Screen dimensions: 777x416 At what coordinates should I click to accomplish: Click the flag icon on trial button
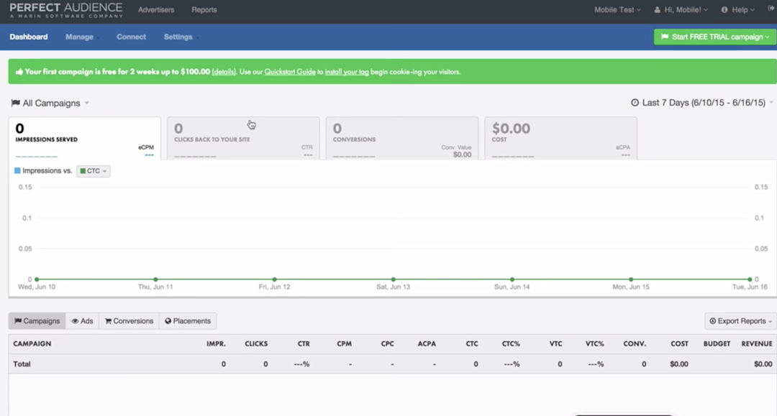[x=665, y=37]
